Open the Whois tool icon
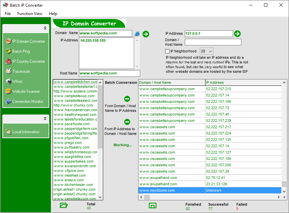 point(8,81)
